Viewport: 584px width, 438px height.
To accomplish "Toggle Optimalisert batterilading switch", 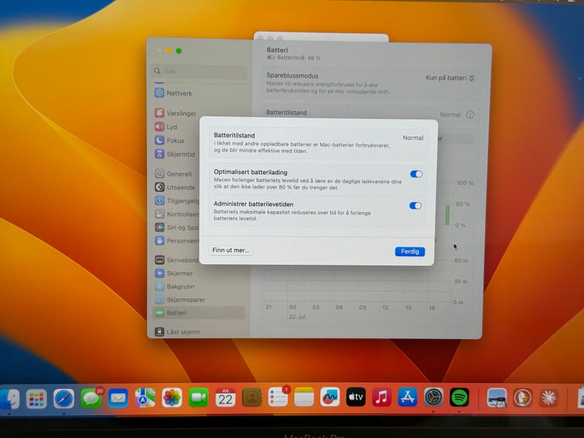I will tap(416, 174).
